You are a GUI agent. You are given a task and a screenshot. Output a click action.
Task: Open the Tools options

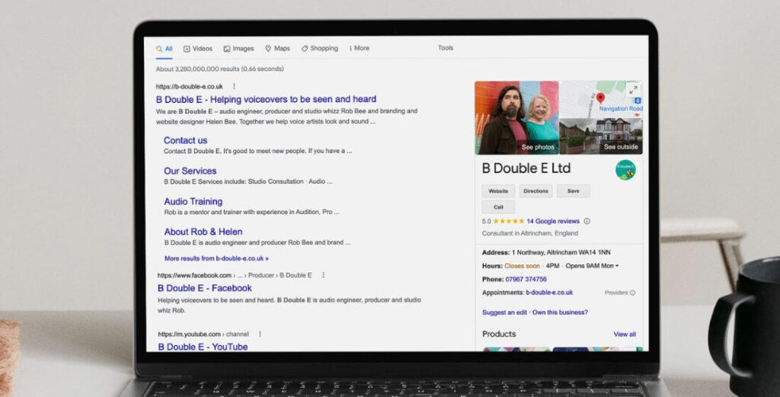pos(446,48)
